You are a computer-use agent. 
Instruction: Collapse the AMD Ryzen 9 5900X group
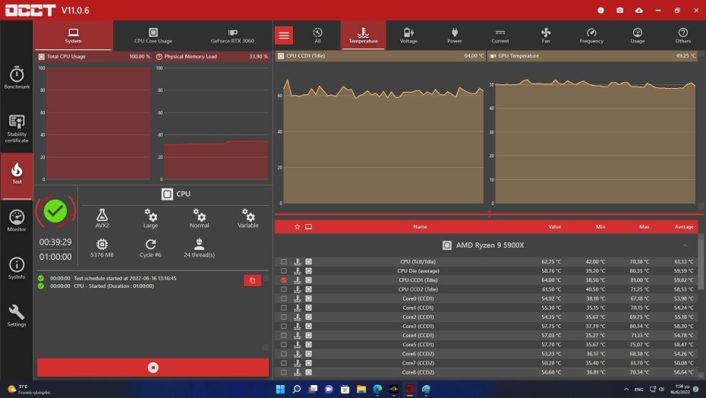(x=684, y=245)
